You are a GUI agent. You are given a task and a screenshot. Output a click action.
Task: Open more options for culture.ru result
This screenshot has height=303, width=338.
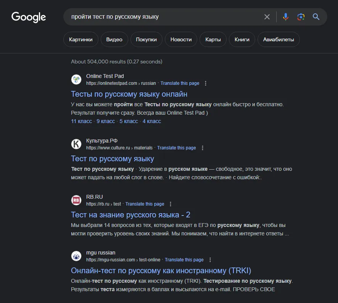[203, 148]
